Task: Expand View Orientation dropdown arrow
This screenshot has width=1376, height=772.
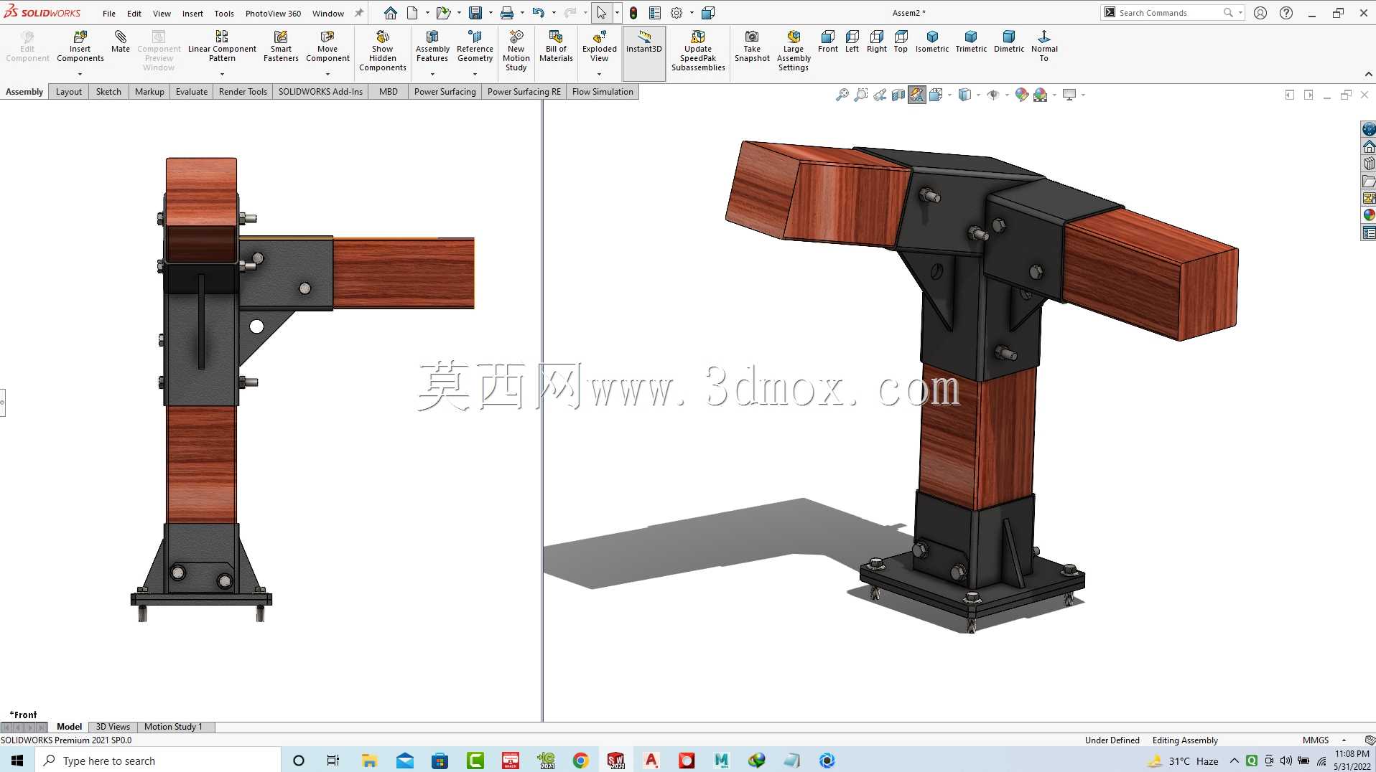Action: coord(950,95)
